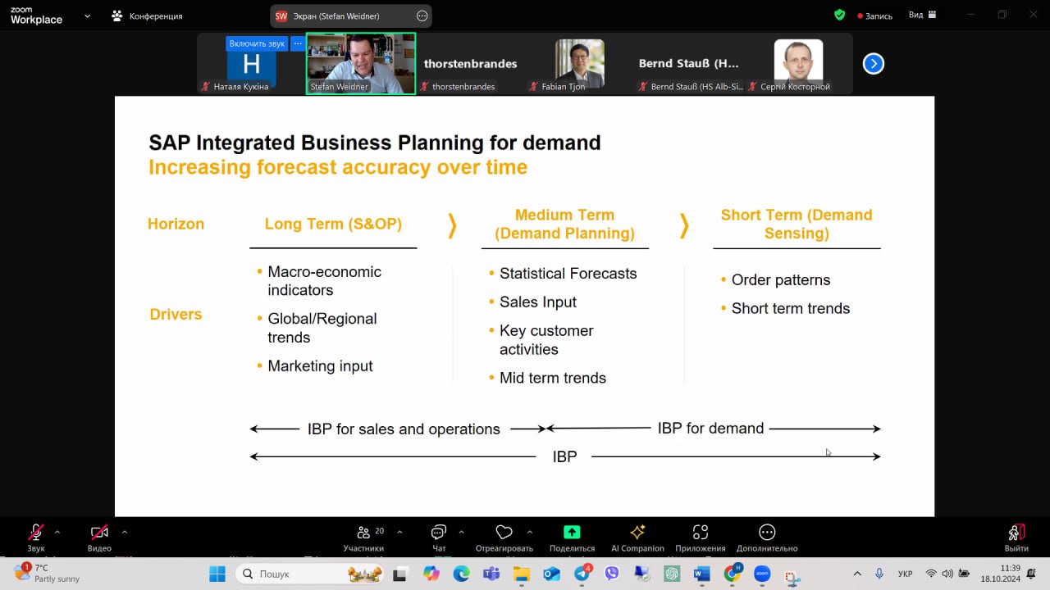Open Microsoft Teams from the taskbar
The width and height of the screenshot is (1050, 590).
tap(491, 574)
